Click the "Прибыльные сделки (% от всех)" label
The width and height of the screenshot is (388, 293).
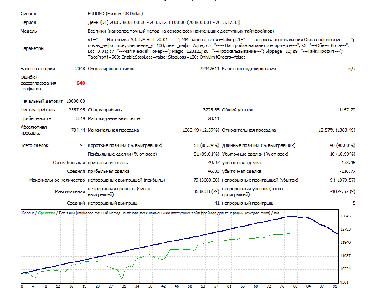tap(122, 154)
